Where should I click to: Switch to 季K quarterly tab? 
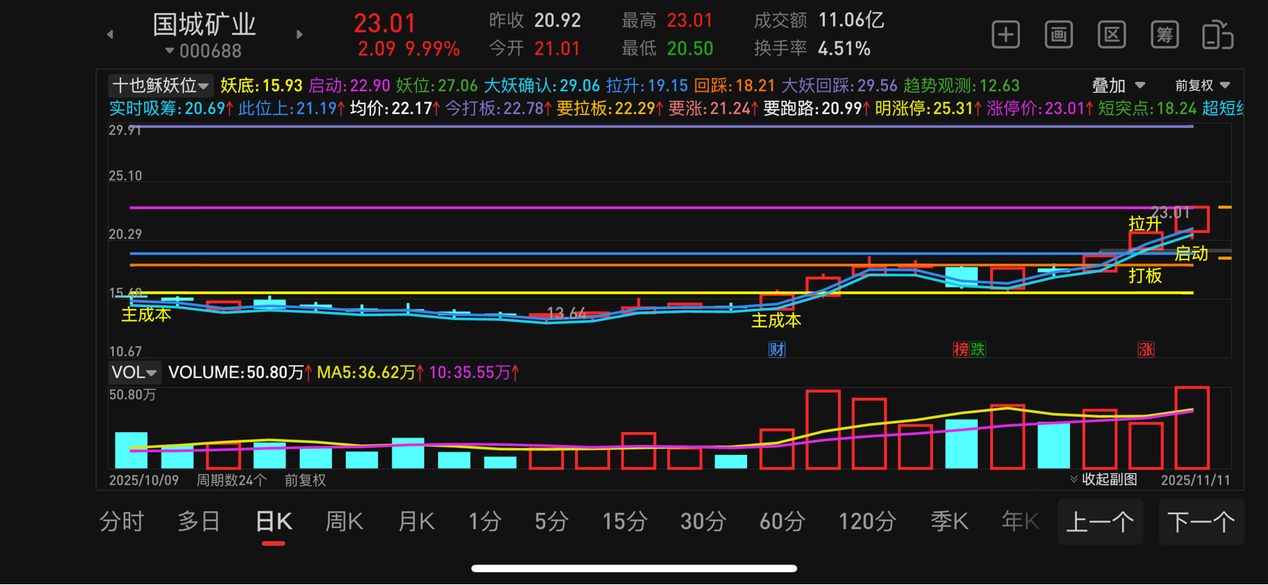(x=949, y=522)
